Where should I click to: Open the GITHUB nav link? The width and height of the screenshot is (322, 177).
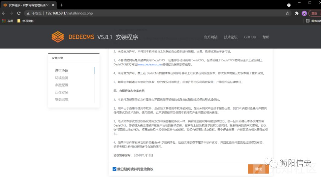click(250, 37)
